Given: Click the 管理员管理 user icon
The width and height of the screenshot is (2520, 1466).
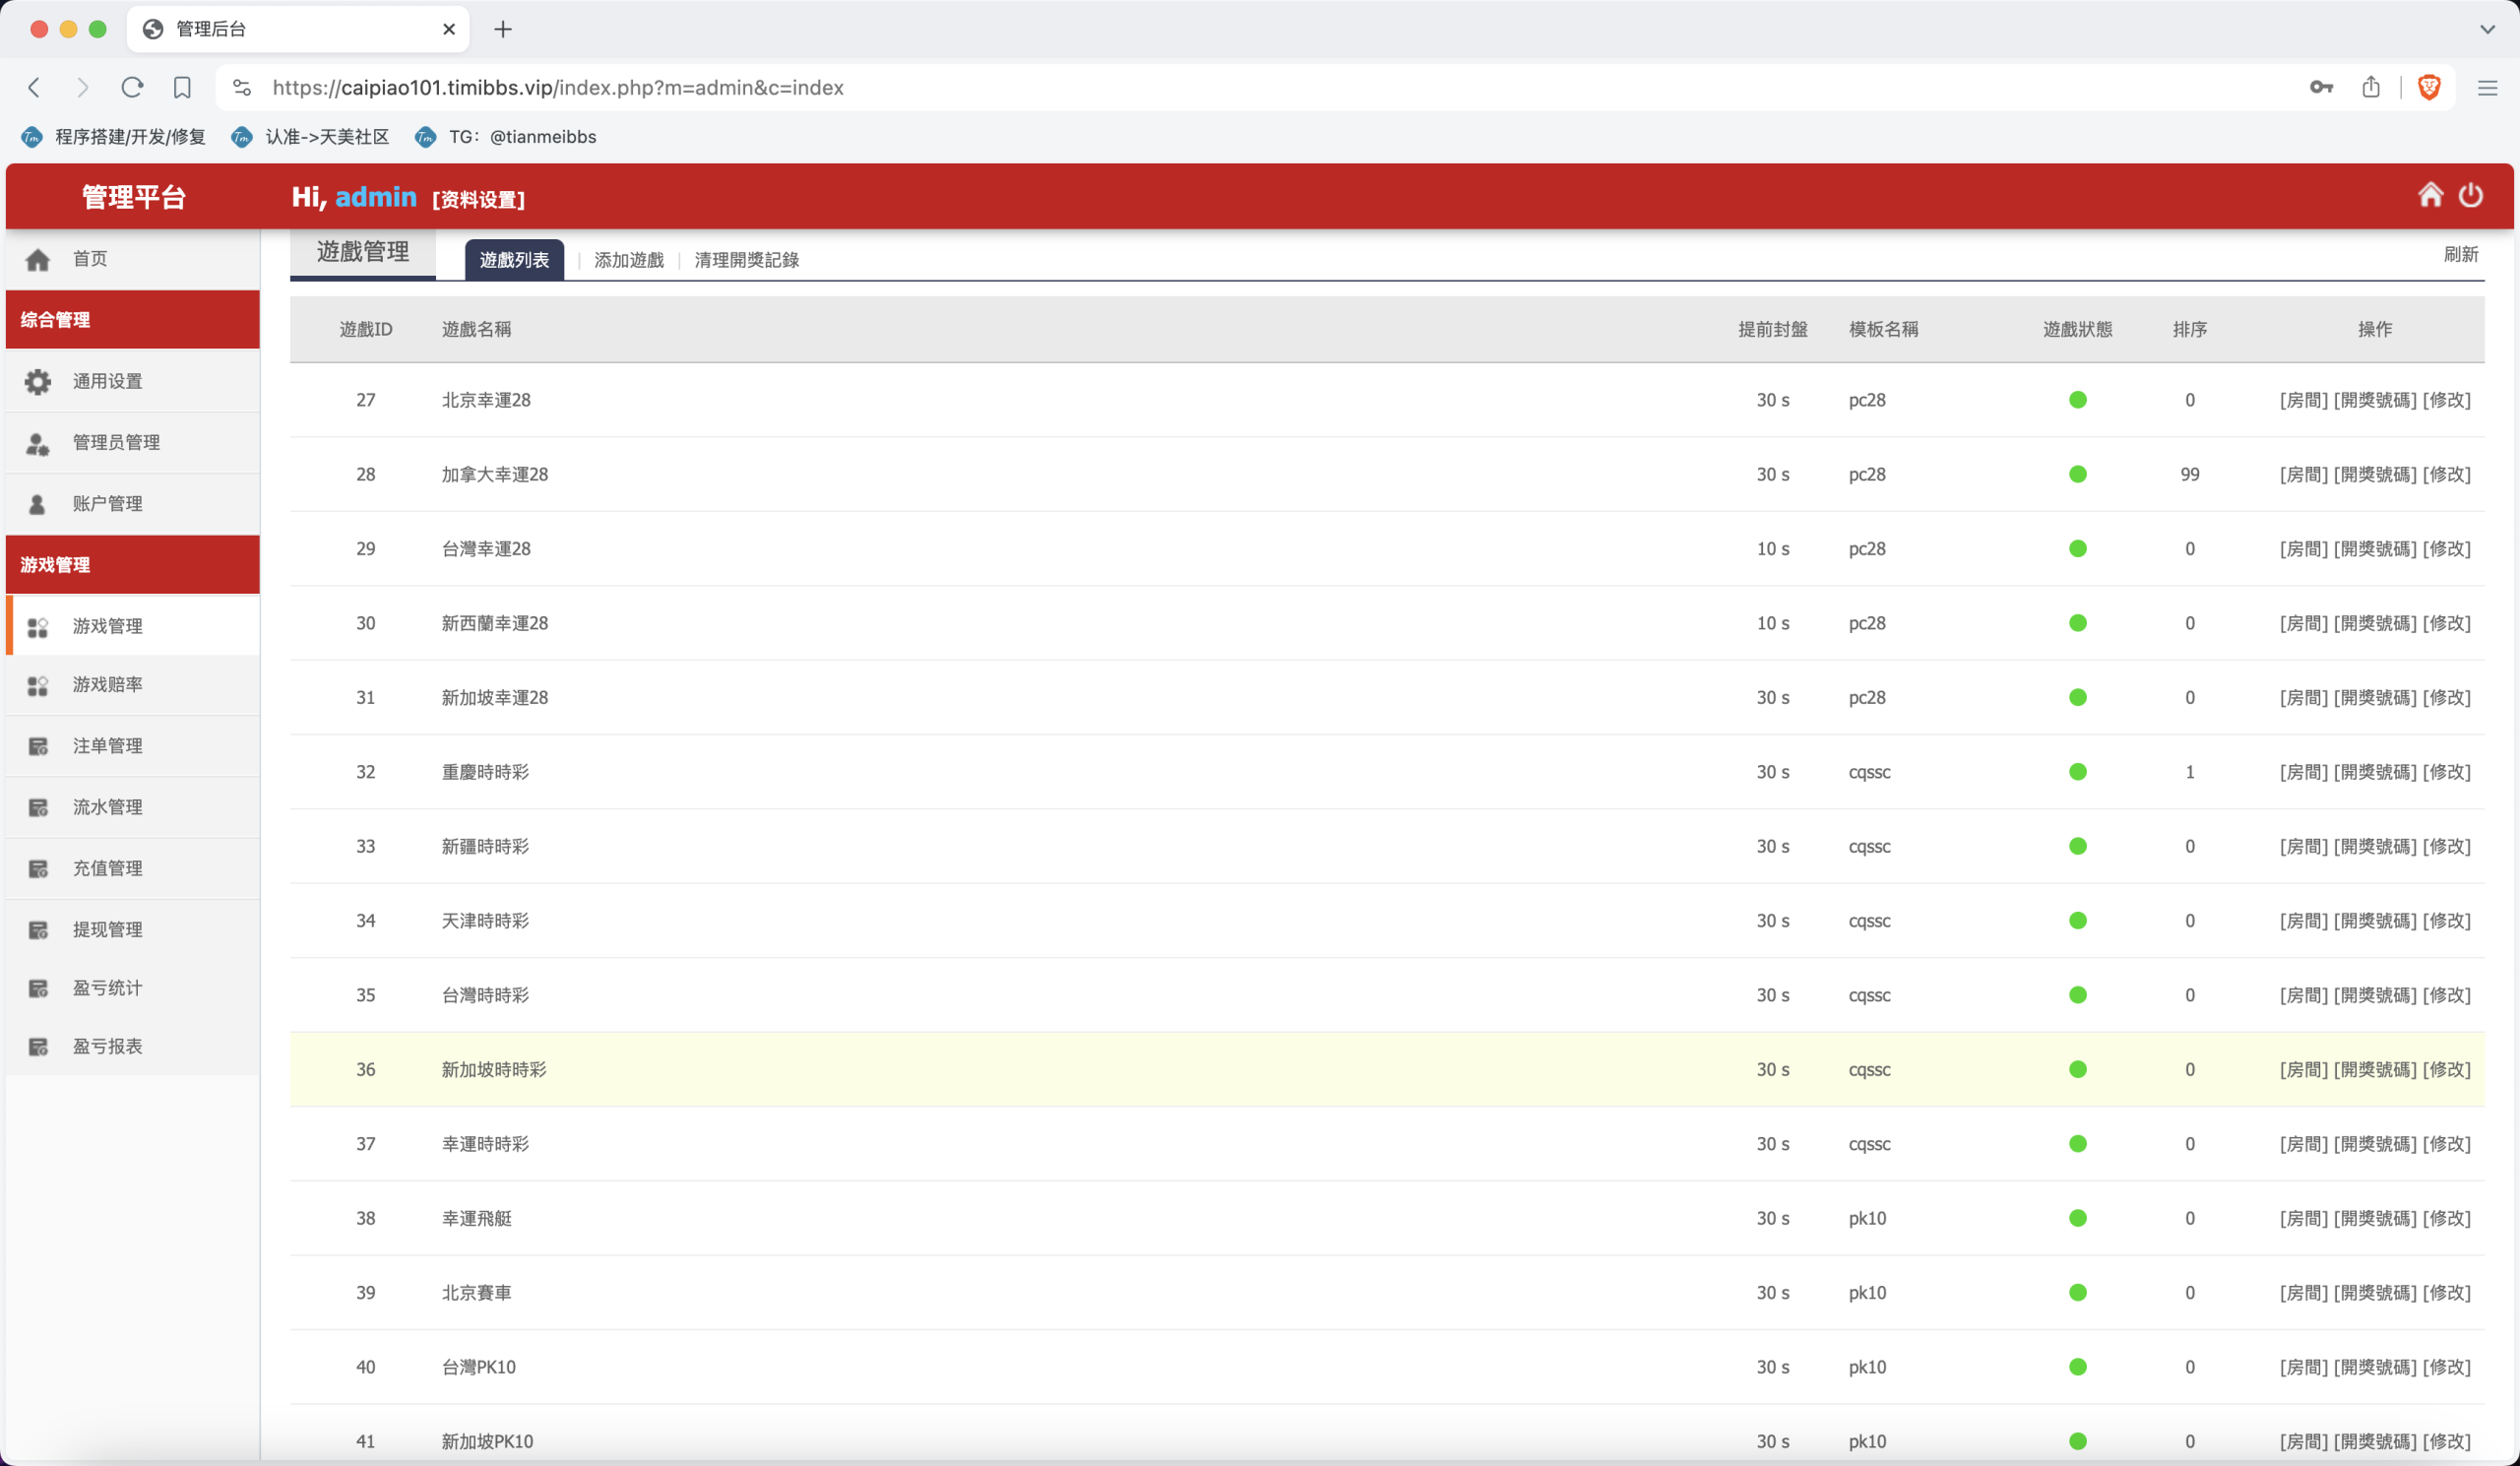Looking at the screenshot, I should [38, 443].
